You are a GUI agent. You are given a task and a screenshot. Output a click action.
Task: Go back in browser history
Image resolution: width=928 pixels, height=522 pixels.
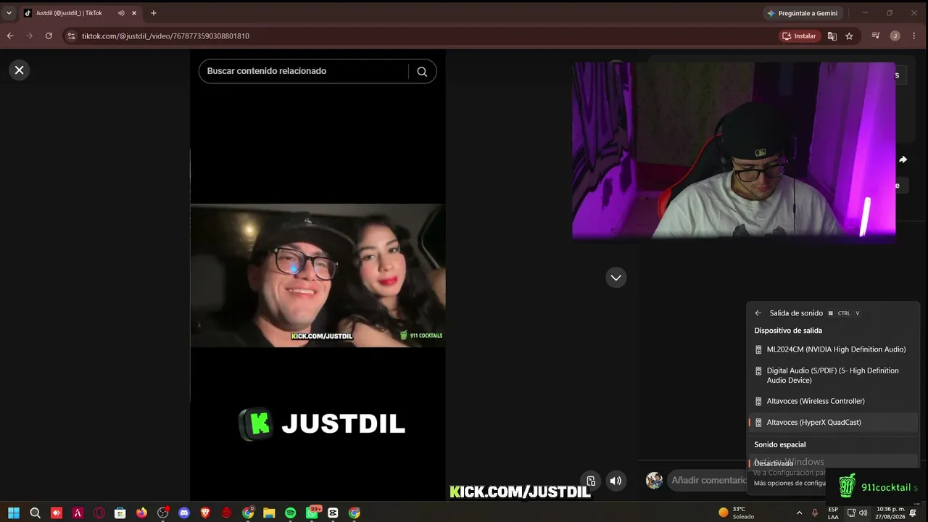click(10, 36)
